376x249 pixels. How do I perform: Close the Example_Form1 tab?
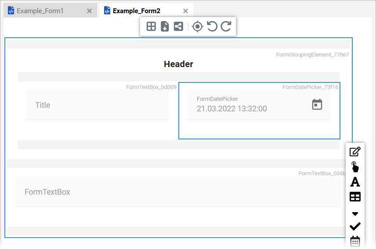pos(89,11)
